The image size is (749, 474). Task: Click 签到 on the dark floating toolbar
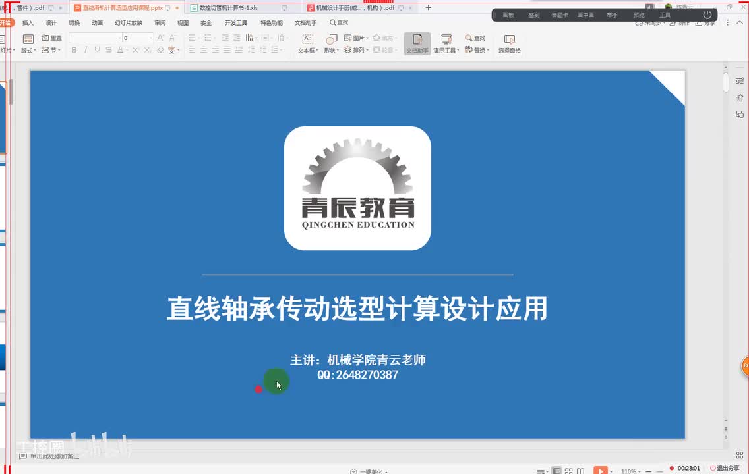pos(534,14)
